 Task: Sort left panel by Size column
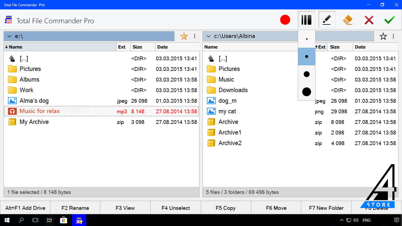coord(142,47)
